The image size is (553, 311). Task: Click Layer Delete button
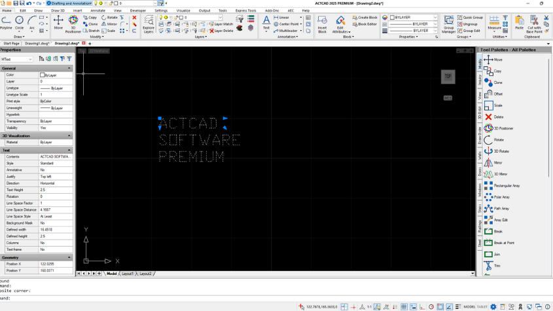click(221, 31)
